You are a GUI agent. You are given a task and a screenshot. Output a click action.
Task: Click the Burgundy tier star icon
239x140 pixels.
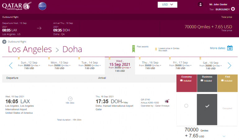pyautogui.click(x=233, y=9)
